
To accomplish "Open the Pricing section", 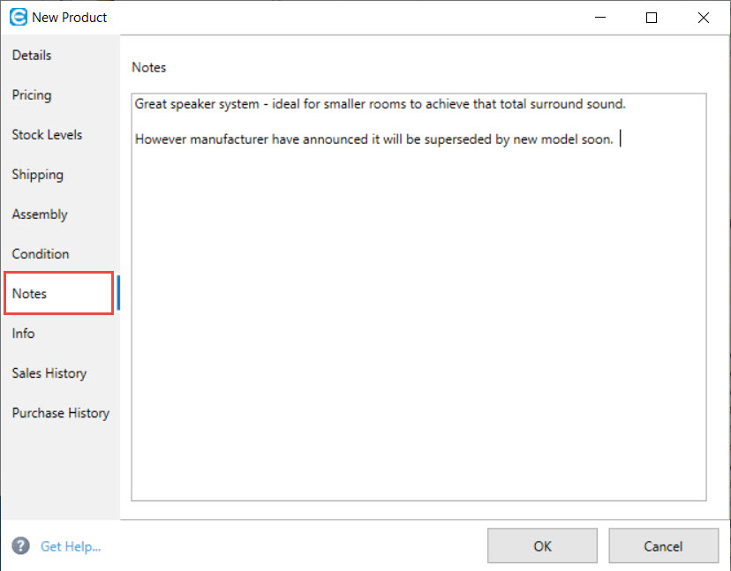I will (x=32, y=95).
